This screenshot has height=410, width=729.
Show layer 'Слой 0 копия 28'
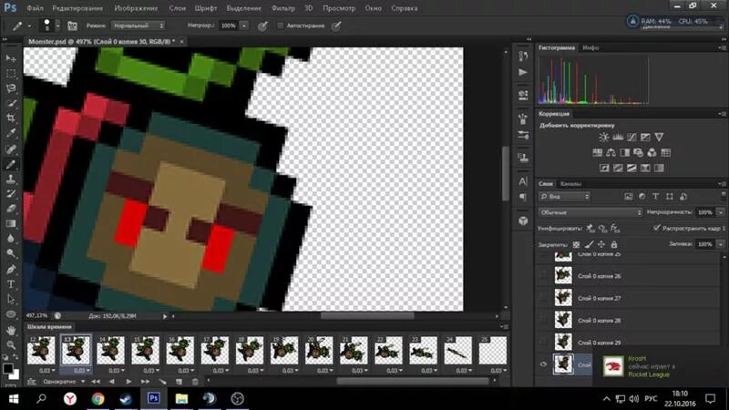(543, 320)
